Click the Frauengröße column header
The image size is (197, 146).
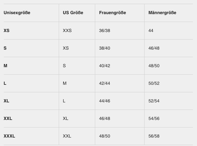(112, 13)
